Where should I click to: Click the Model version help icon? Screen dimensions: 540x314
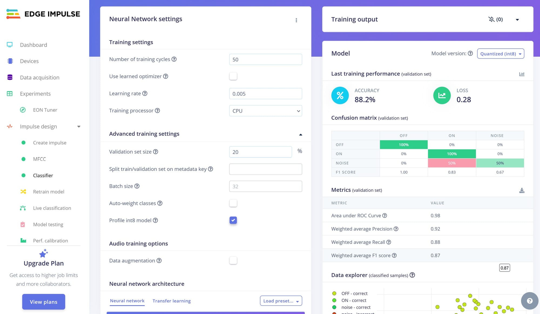tap(470, 53)
